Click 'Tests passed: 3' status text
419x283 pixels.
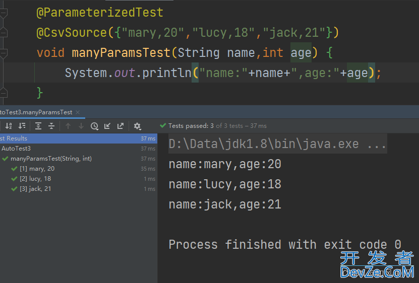pyautogui.click(x=191, y=126)
